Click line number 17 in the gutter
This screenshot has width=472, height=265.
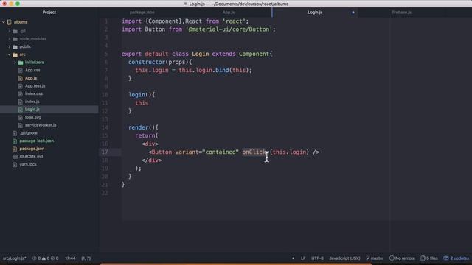(105, 152)
